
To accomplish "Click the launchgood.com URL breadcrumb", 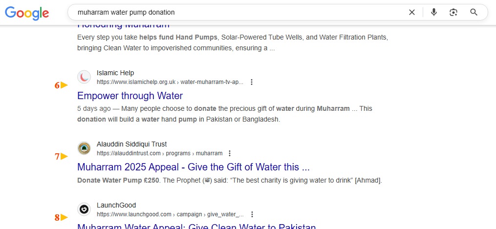I will 170,214.
